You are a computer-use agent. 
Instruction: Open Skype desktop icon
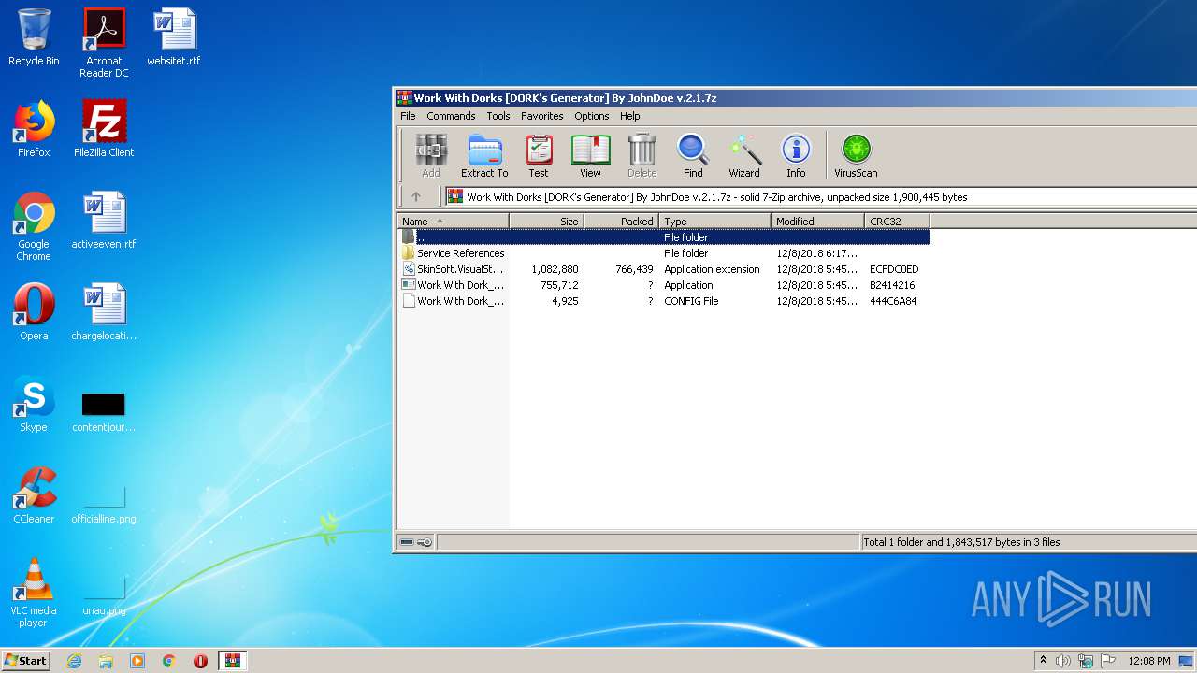tap(34, 404)
